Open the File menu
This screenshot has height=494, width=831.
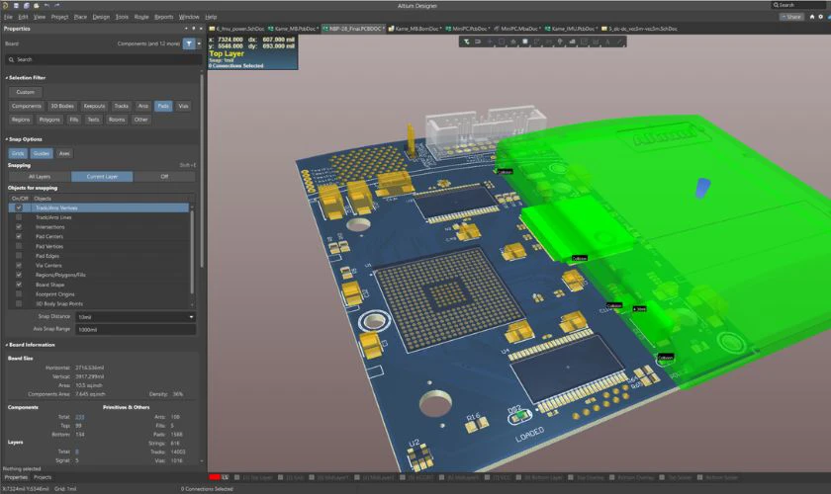tap(8, 17)
